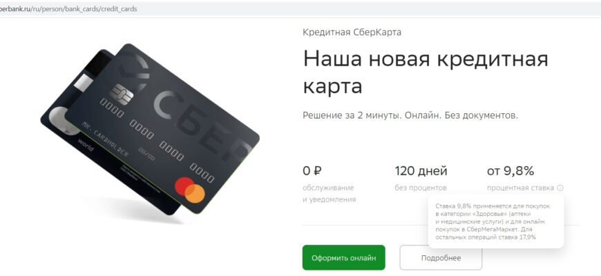This screenshot has height=276, width=601.
Task: Click the без процентов caption
Action: [x=421, y=188]
